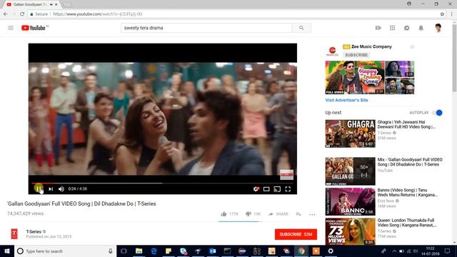The height and width of the screenshot is (257, 457).
Task: Click taskbar Type here to search
Action: tap(65, 251)
